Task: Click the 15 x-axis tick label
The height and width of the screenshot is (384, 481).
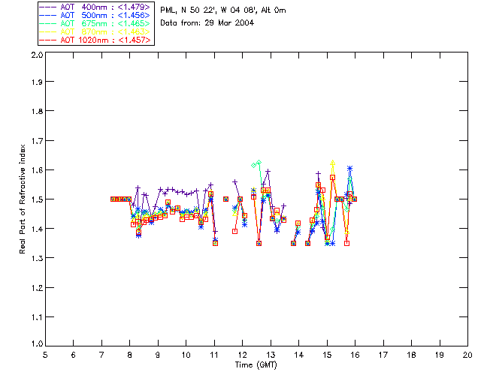Action: click(x=327, y=355)
